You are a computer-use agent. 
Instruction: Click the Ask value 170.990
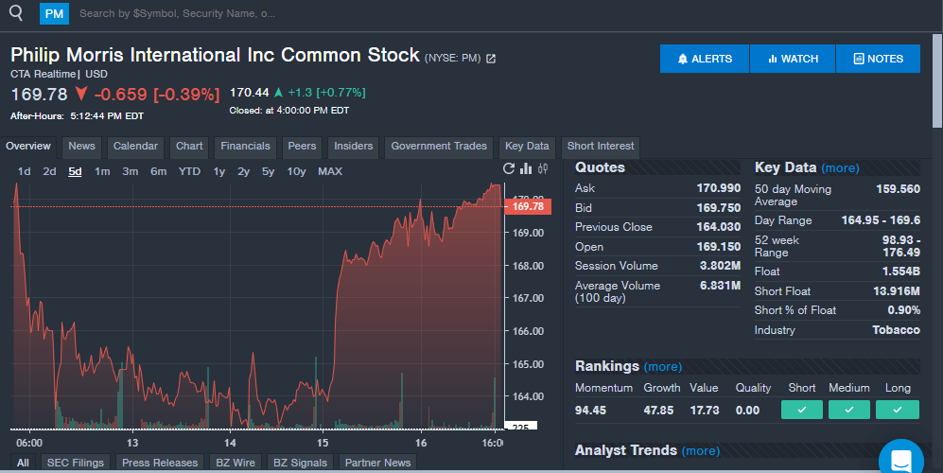(719, 188)
